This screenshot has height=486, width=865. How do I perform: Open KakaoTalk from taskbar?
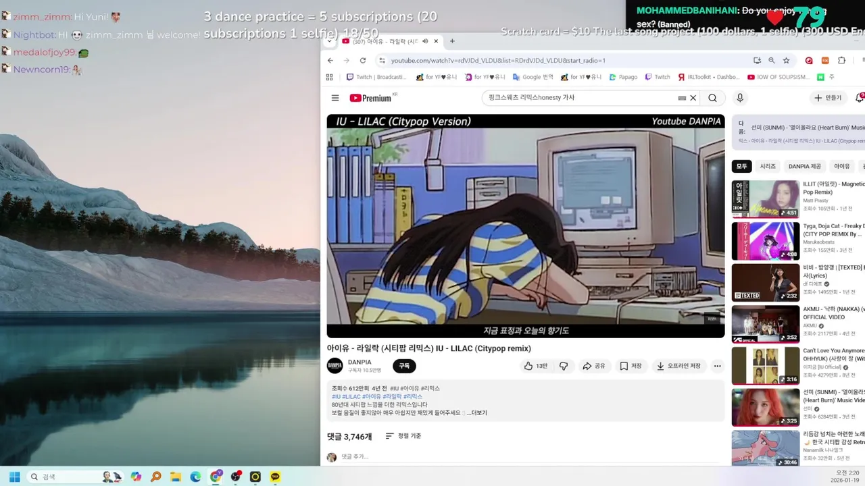(275, 477)
